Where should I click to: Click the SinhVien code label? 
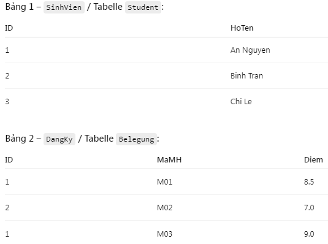pyautogui.click(x=64, y=7)
